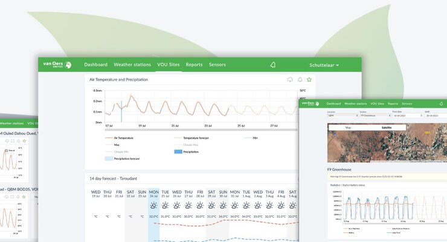Click the light blue Precipitation forecast swatch
447x242 pixels.
click(x=109, y=159)
